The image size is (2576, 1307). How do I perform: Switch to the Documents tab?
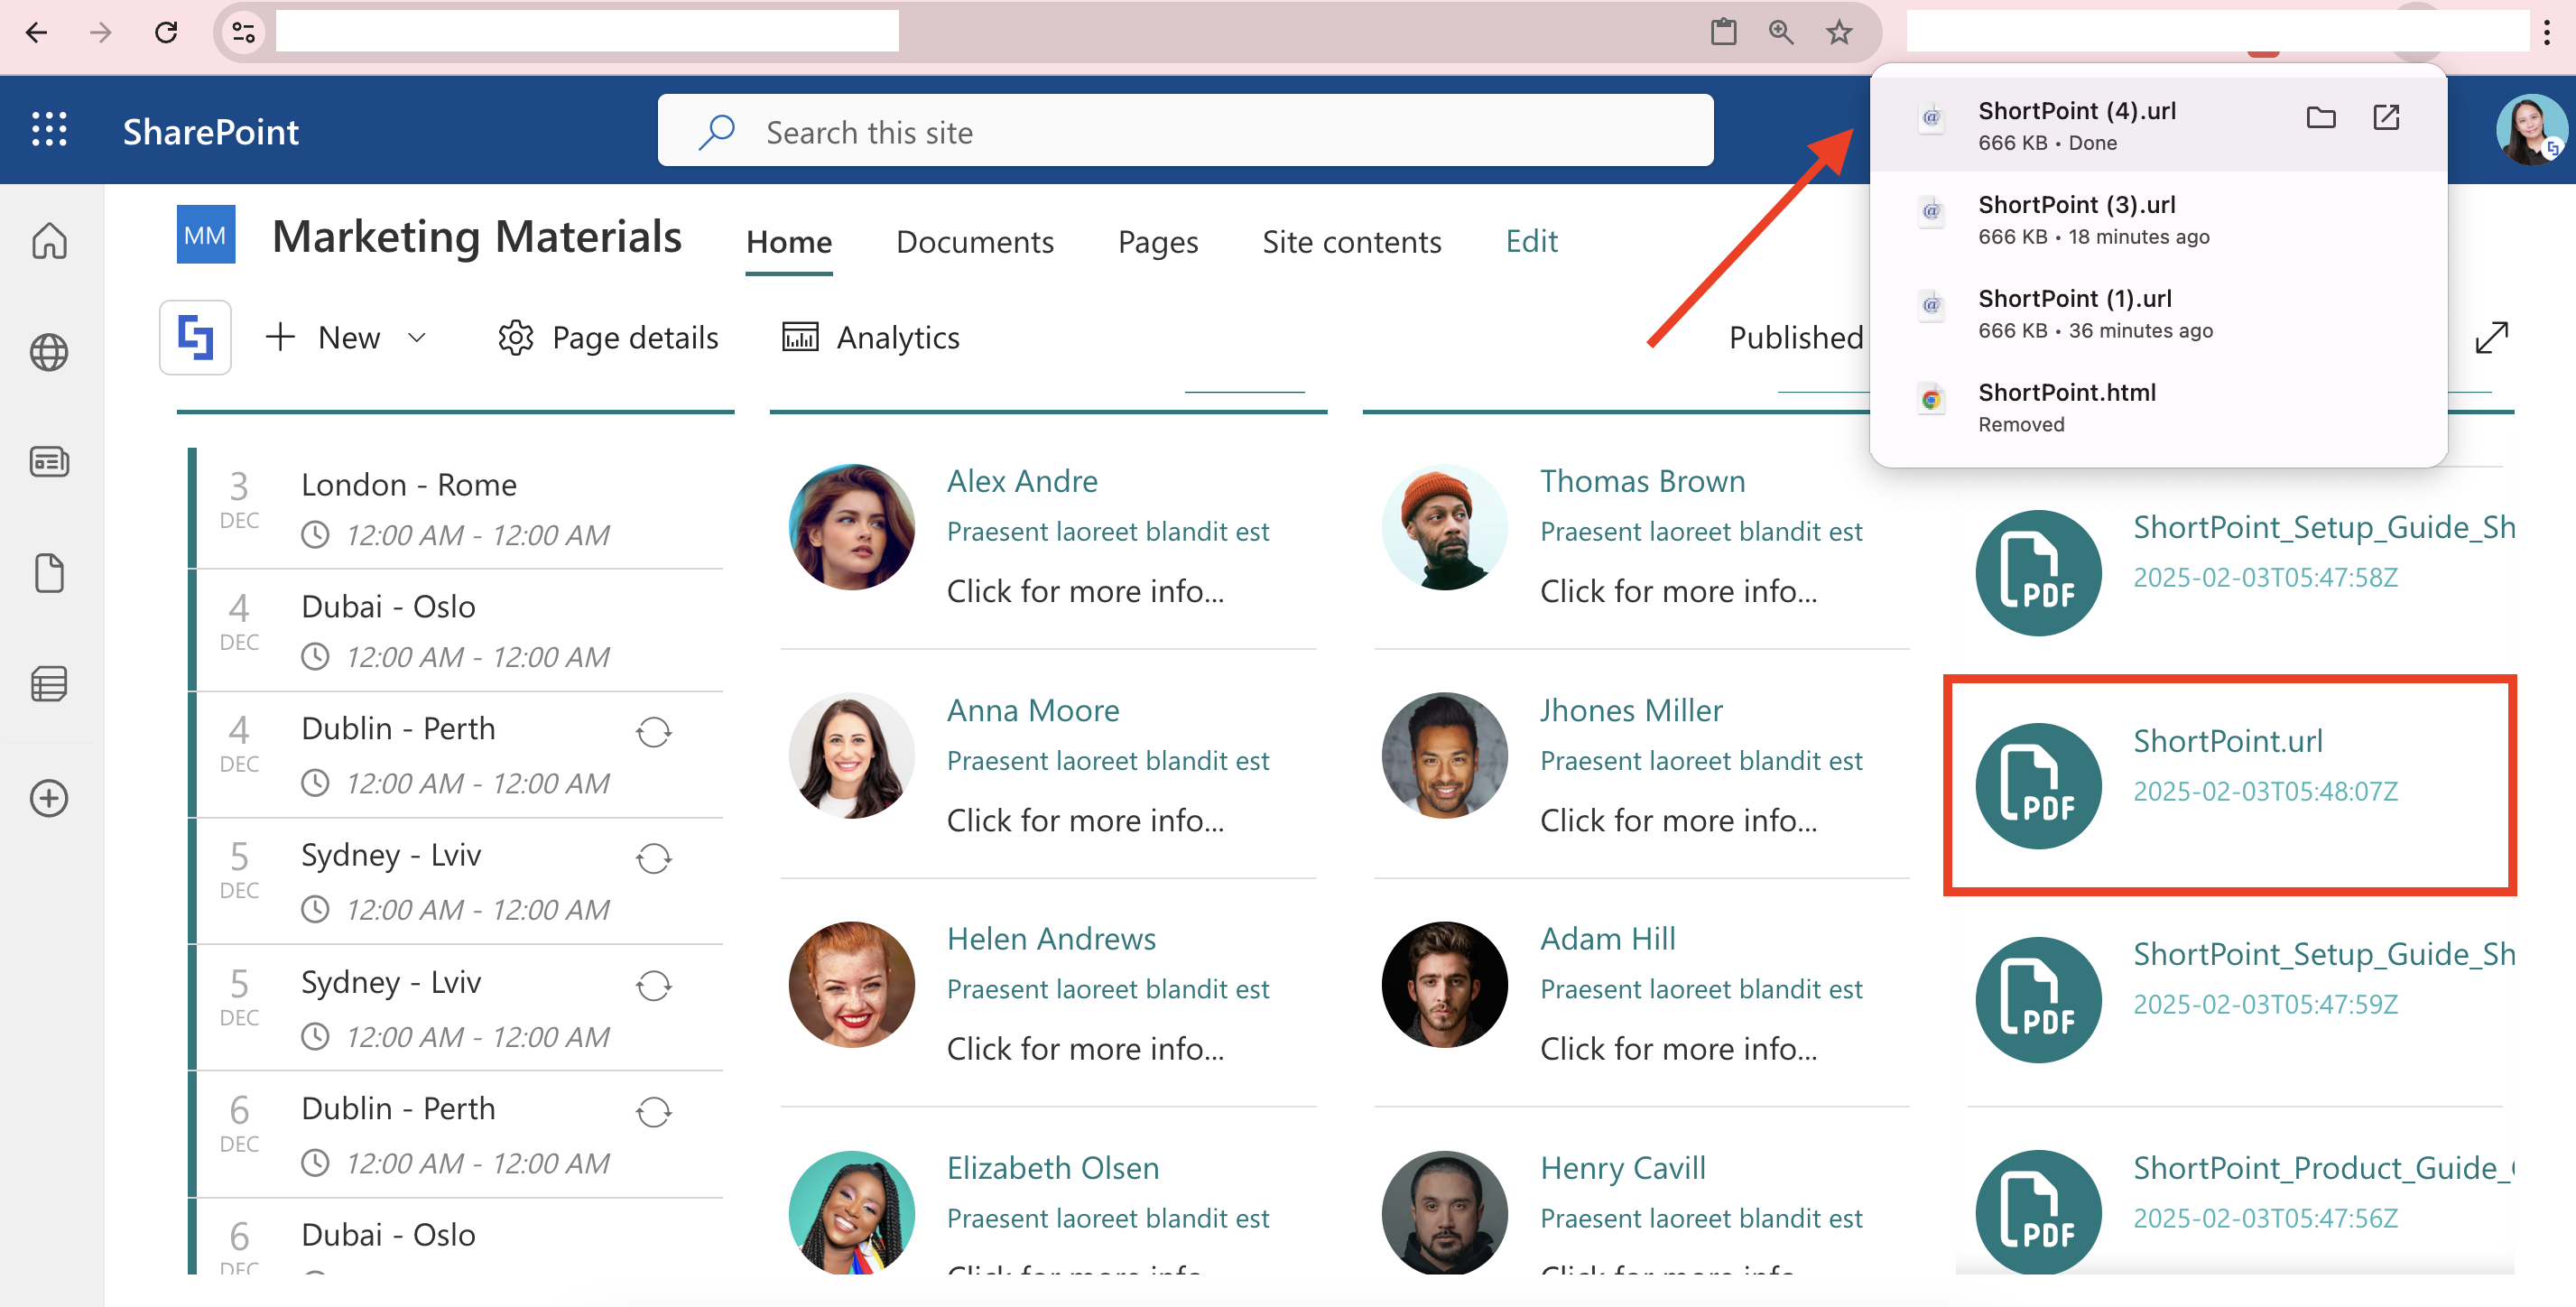pos(974,241)
